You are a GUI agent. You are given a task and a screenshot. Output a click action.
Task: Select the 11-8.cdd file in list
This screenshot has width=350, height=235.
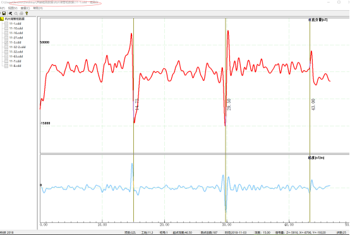pyautogui.click(x=15, y=66)
